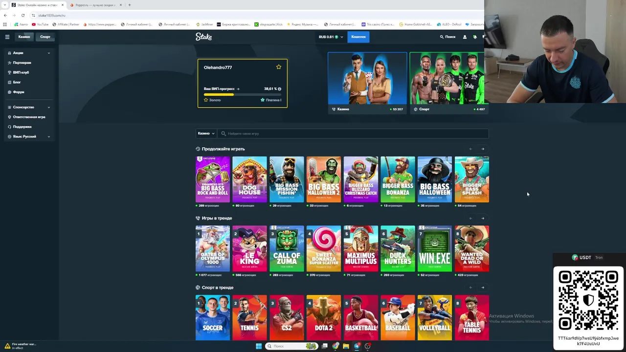Open ВИП-клуб in the sidebar
The width and height of the screenshot is (626, 352).
(x=21, y=72)
